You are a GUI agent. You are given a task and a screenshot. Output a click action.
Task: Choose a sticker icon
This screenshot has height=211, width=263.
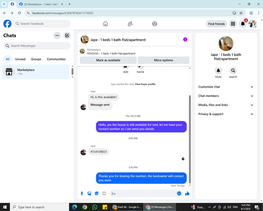click(97, 194)
